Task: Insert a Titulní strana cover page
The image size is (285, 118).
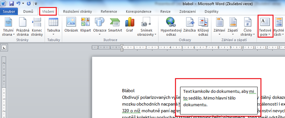Action: [x=8, y=27]
